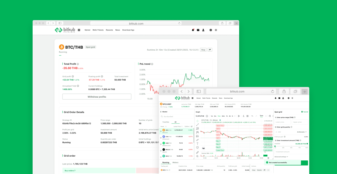Click the Lower price input
Viewport: 337px width, 174px height.
click(x=282, y=122)
